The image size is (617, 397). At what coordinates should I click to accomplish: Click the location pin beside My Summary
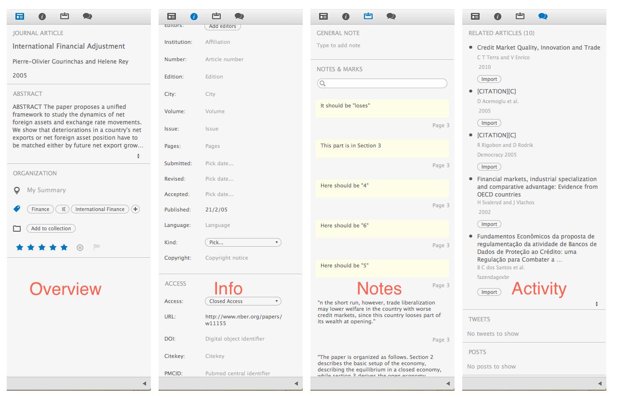(17, 190)
